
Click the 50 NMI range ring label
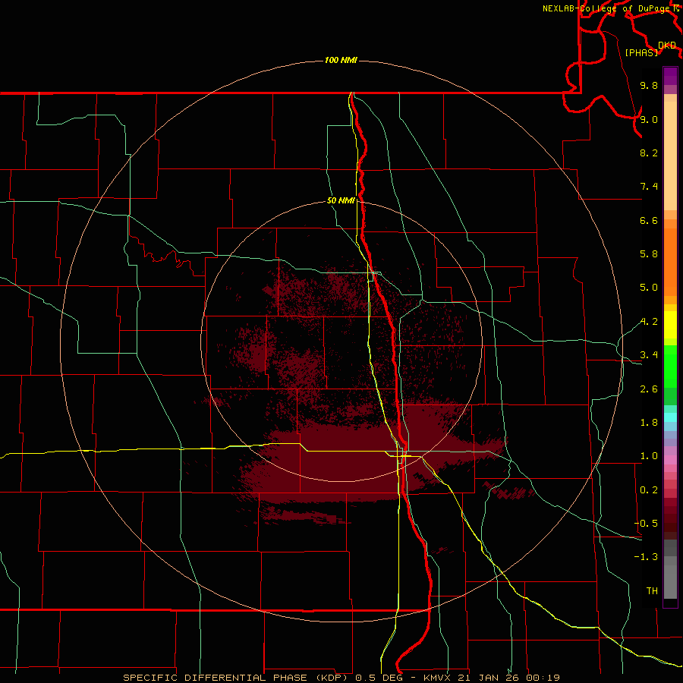pyautogui.click(x=341, y=200)
